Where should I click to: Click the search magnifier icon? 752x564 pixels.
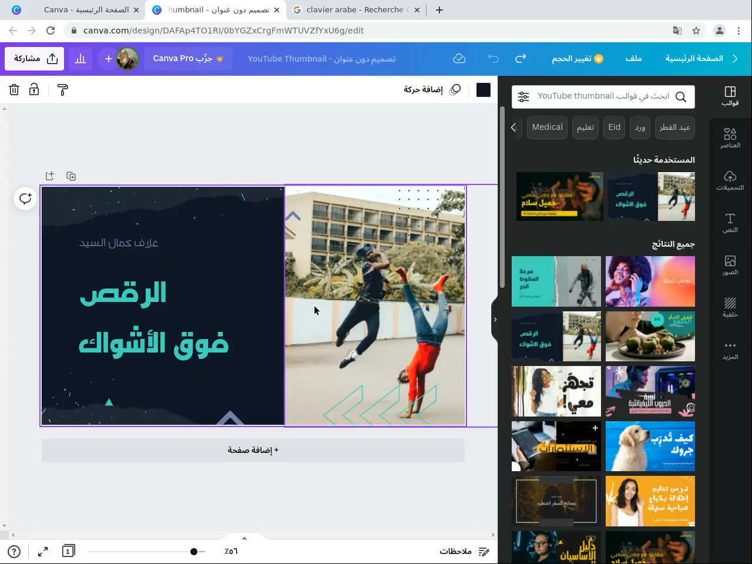tap(681, 97)
